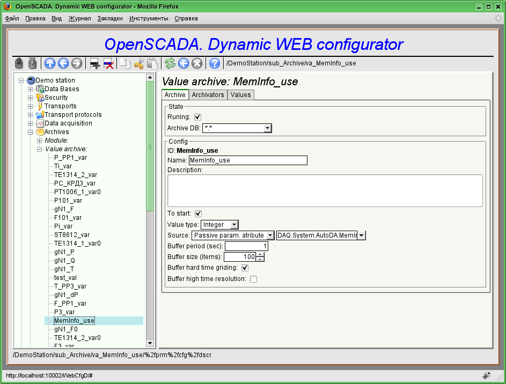Collapse the Archives tree node
Viewport: 506px width, 384px height.
(x=31, y=132)
